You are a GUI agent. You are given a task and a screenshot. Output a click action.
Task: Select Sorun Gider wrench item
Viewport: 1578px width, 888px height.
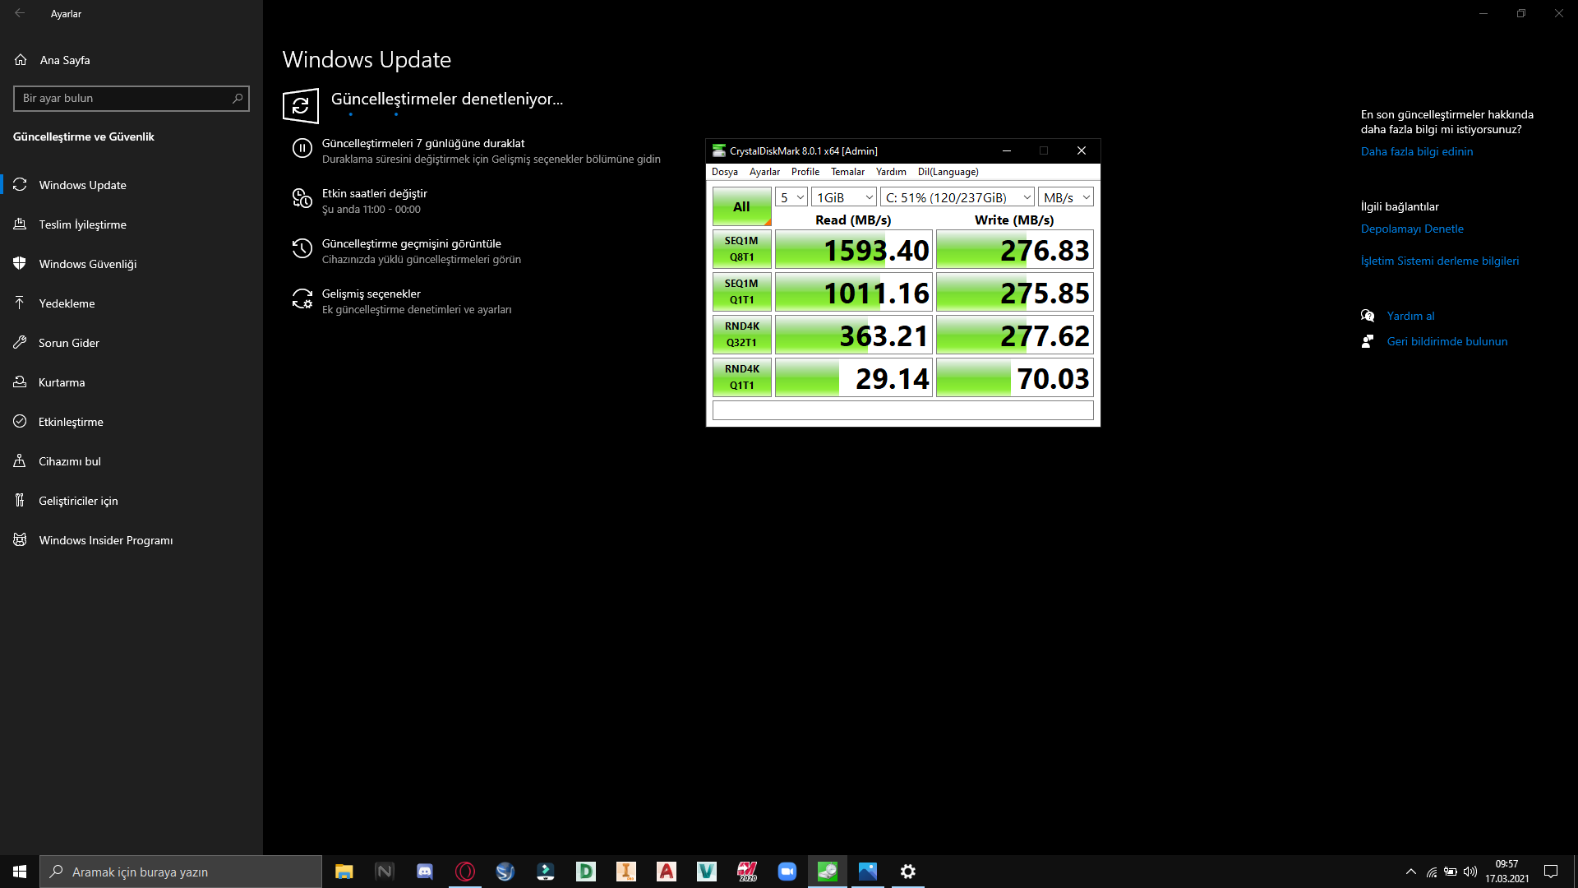pos(68,343)
